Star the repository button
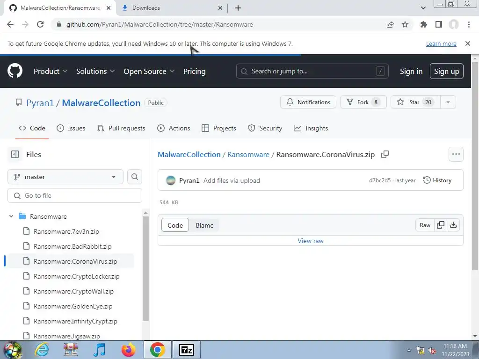 click(x=416, y=102)
